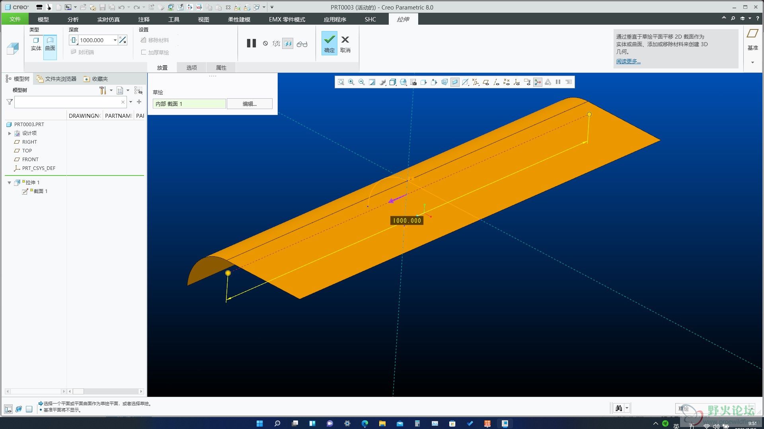
Task: Click the model tree columns select icon
Action: click(138, 90)
